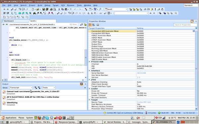Click the Print icon
The height and width of the screenshot is (124, 199).
click(51, 9)
